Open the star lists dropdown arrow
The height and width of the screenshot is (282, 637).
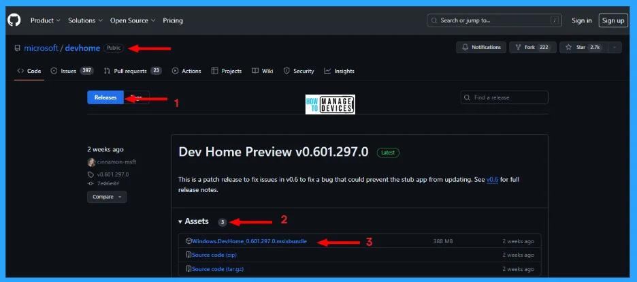(x=615, y=47)
